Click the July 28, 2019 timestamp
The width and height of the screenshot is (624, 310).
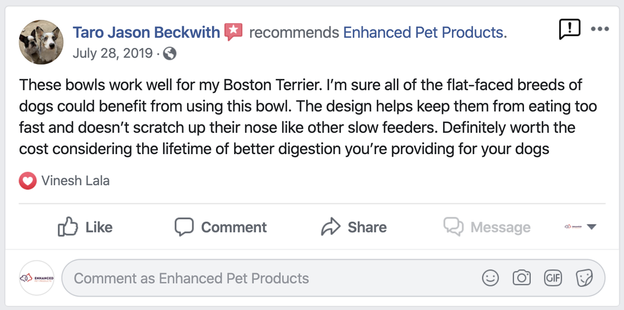pyautogui.click(x=113, y=54)
